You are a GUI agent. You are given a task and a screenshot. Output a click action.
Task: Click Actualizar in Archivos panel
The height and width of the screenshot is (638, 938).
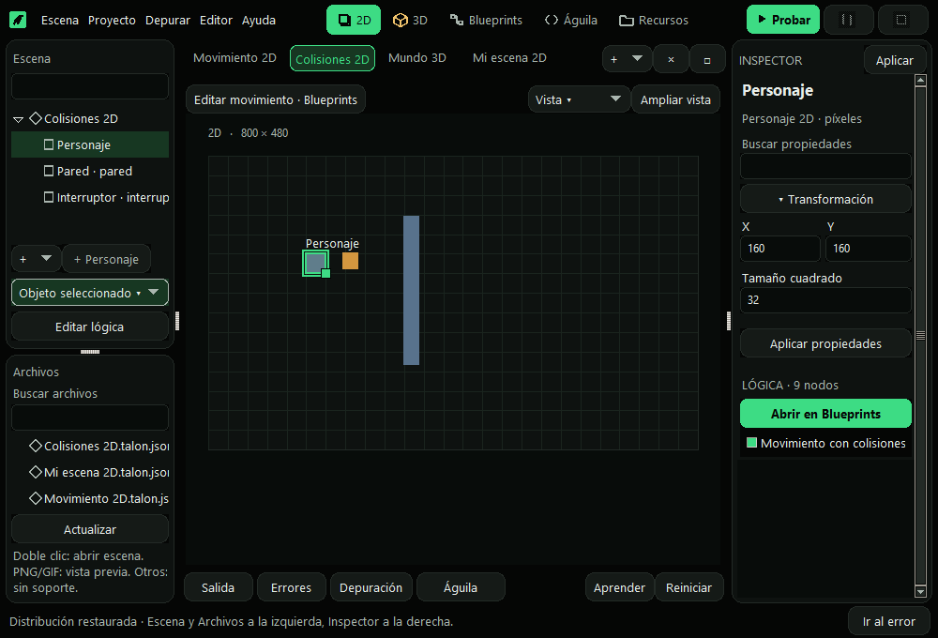(x=90, y=529)
